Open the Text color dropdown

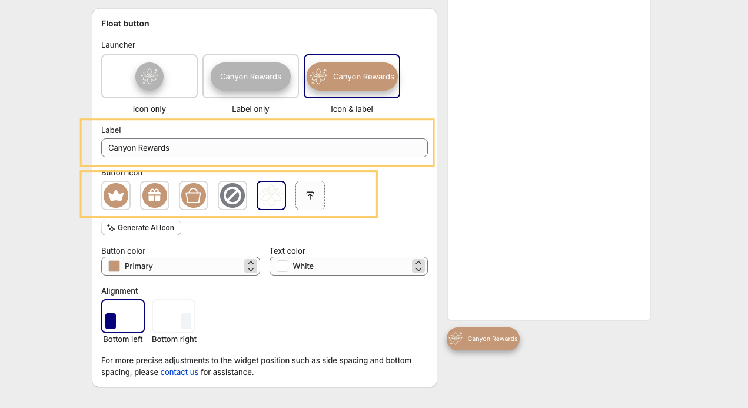coord(348,266)
